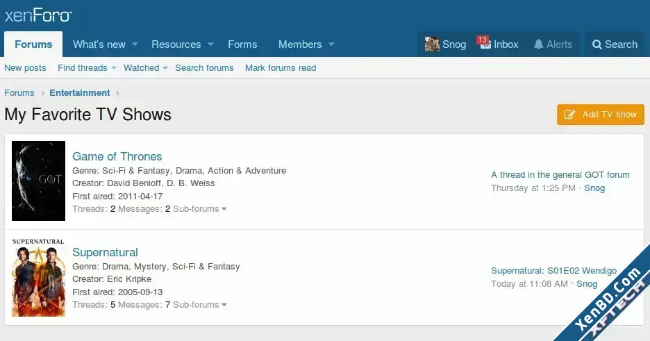Expand the Members dropdown arrow

[x=331, y=44]
